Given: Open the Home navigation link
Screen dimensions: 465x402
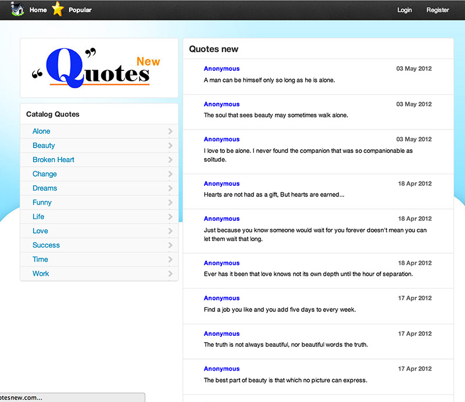Looking at the screenshot, I should click(x=38, y=10).
